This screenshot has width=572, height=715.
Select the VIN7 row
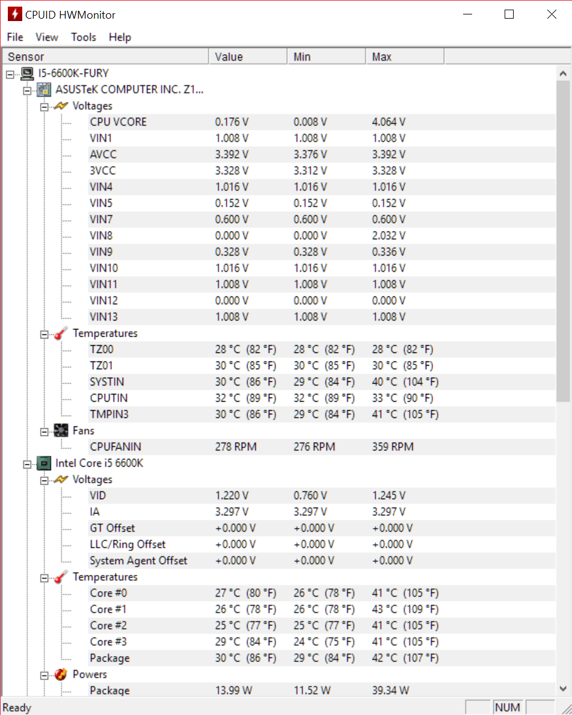coord(322,219)
